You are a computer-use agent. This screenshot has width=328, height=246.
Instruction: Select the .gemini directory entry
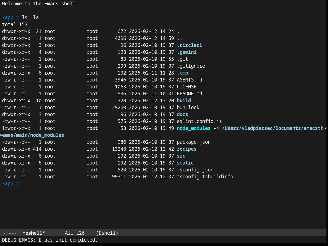187,52
